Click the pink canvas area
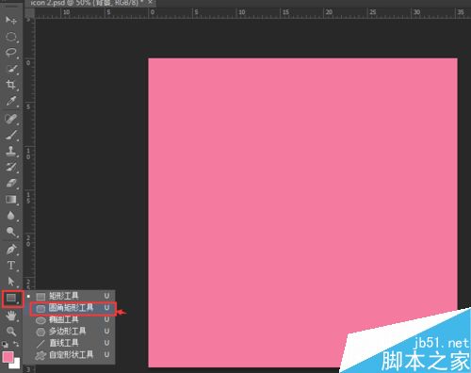The width and height of the screenshot is (471, 373). 302,213
